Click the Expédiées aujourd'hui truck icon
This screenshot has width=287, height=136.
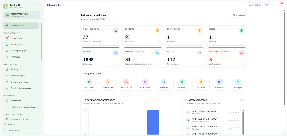click(x=158, y=53)
